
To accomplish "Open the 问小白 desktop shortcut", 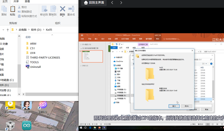I will [x=43, y=107].
